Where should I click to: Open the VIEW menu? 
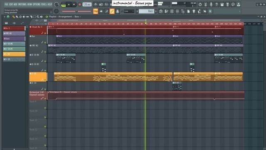[x=30, y=4]
